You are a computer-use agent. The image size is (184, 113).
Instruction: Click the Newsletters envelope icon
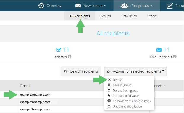click(78, 6)
